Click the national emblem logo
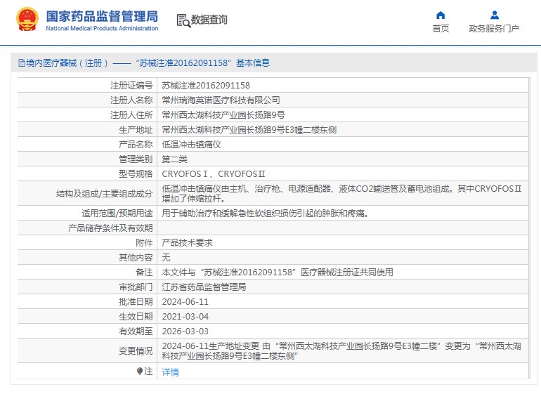 point(27,20)
